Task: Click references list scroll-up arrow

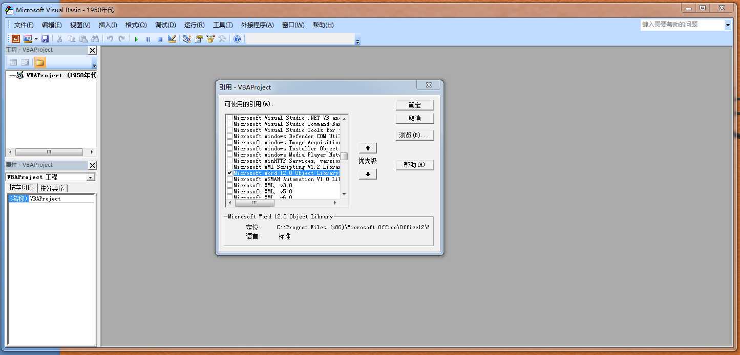Action: tap(344, 118)
